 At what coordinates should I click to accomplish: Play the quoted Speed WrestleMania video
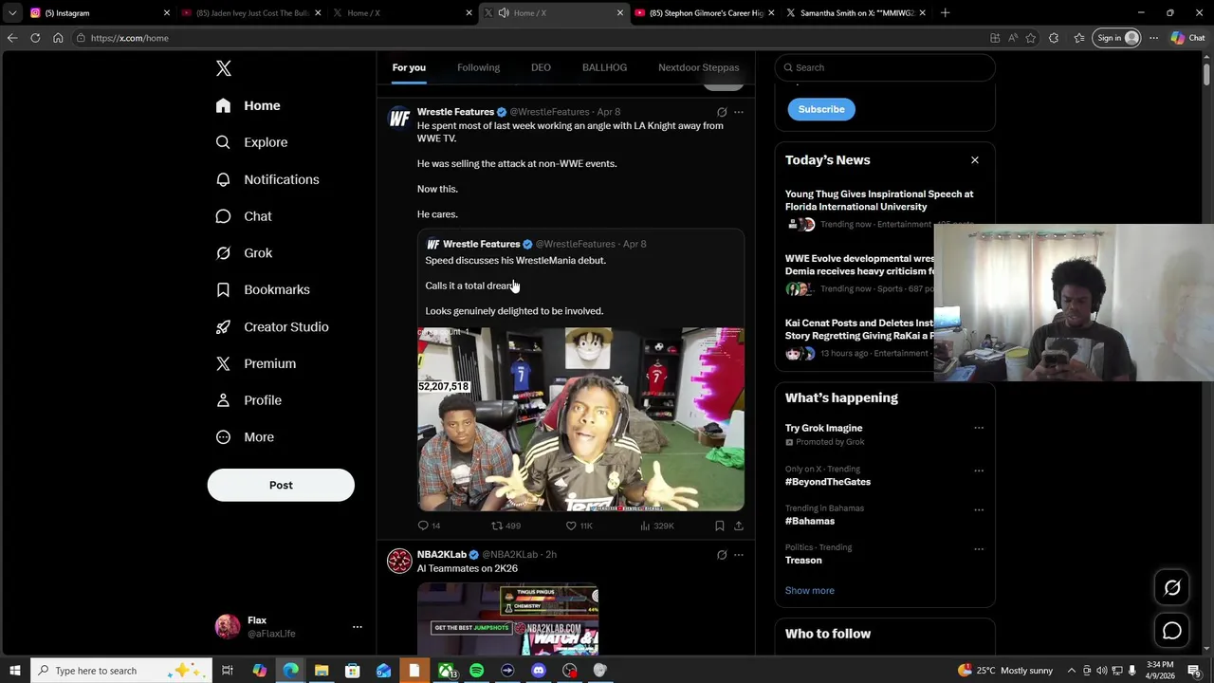[x=580, y=419]
